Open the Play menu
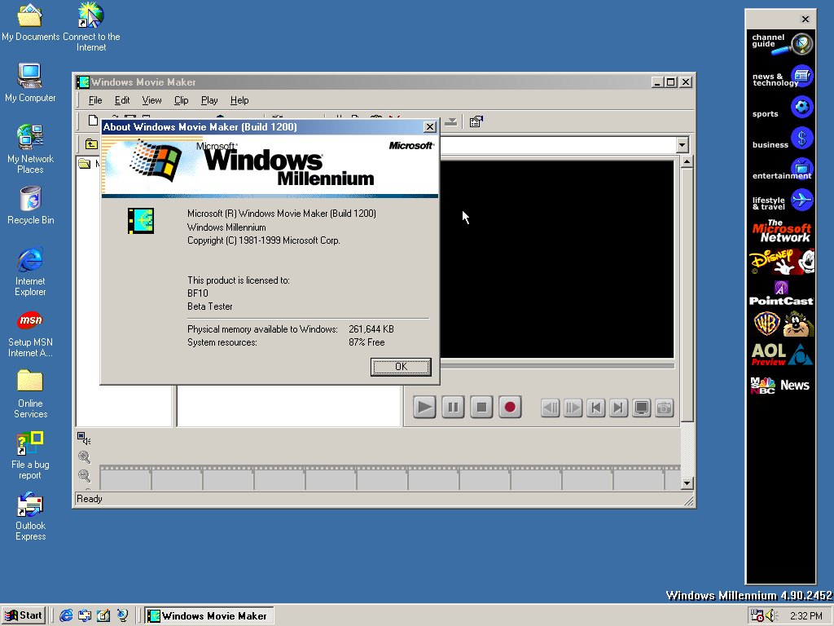The image size is (834, 626). 209,100
